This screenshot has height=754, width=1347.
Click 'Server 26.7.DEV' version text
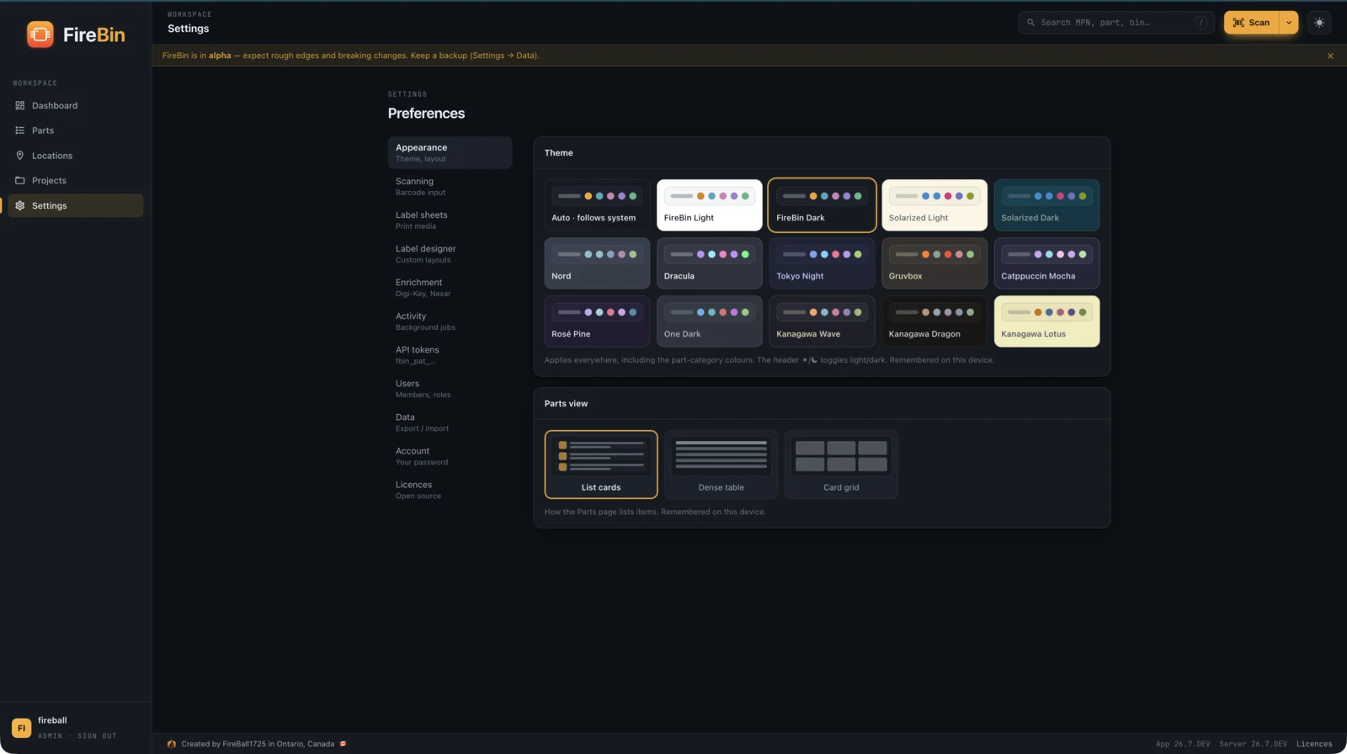pos(1253,744)
